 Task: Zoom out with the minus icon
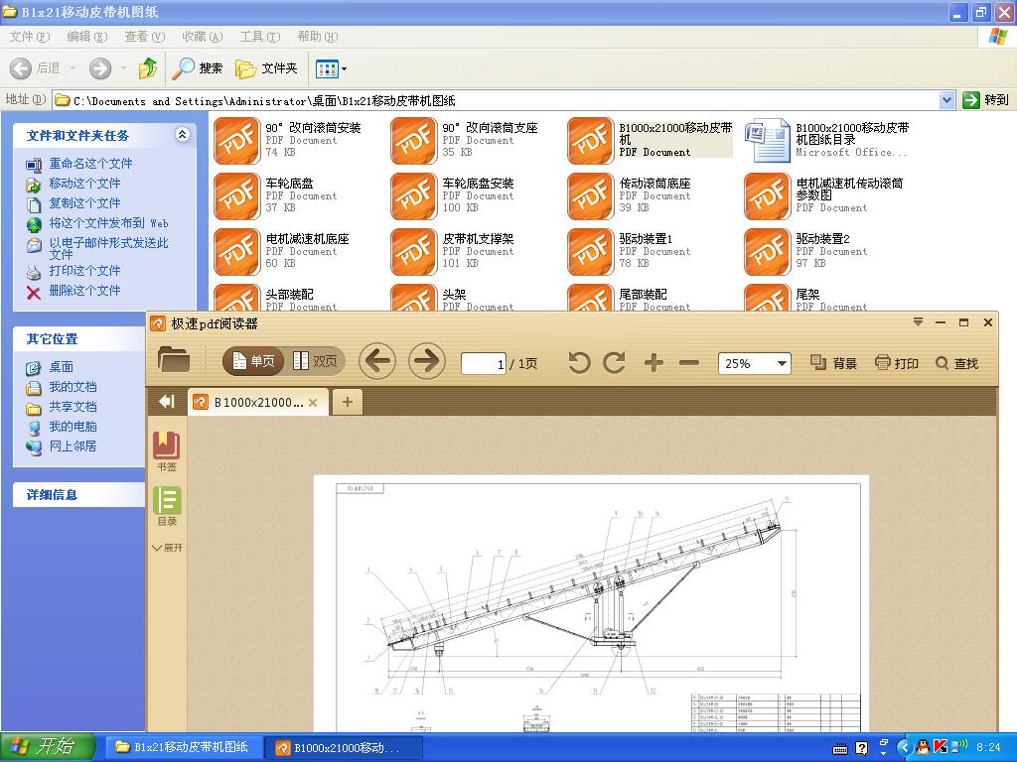689,363
